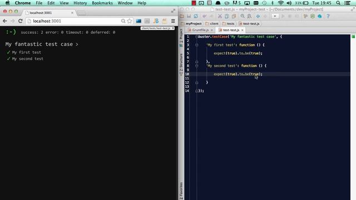Screen dimensions: 356x200
Task: Open the run configuration dropdown
Action: [275, 16]
